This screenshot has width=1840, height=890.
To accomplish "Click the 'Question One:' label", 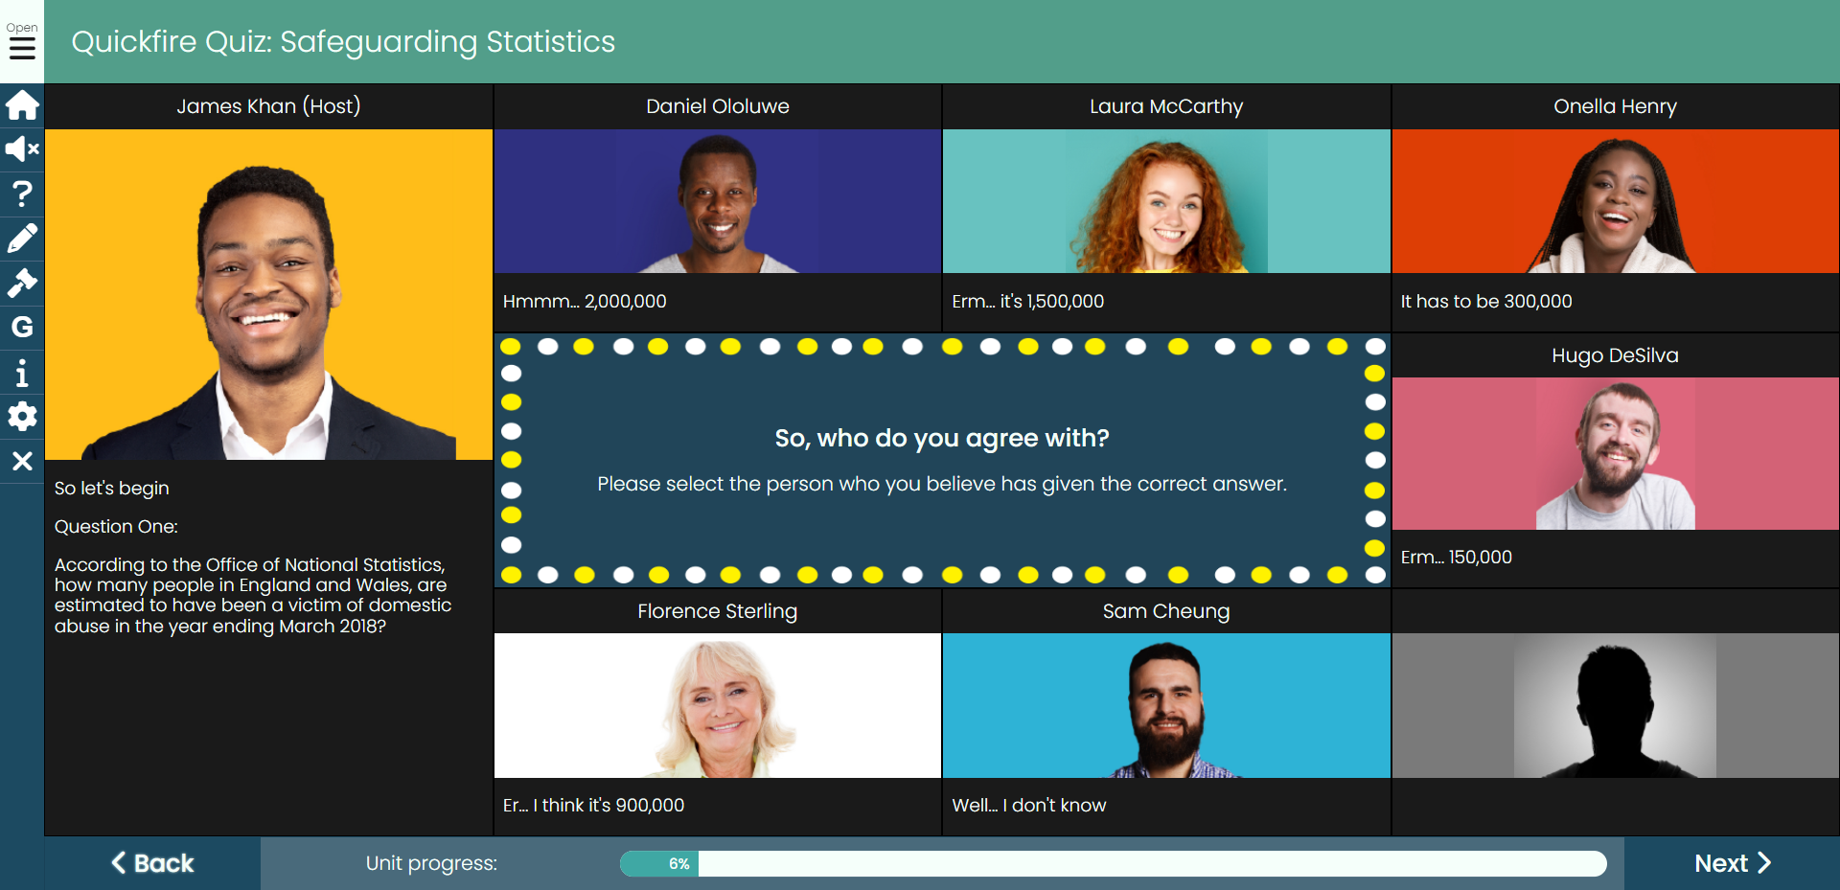I will tap(116, 526).
